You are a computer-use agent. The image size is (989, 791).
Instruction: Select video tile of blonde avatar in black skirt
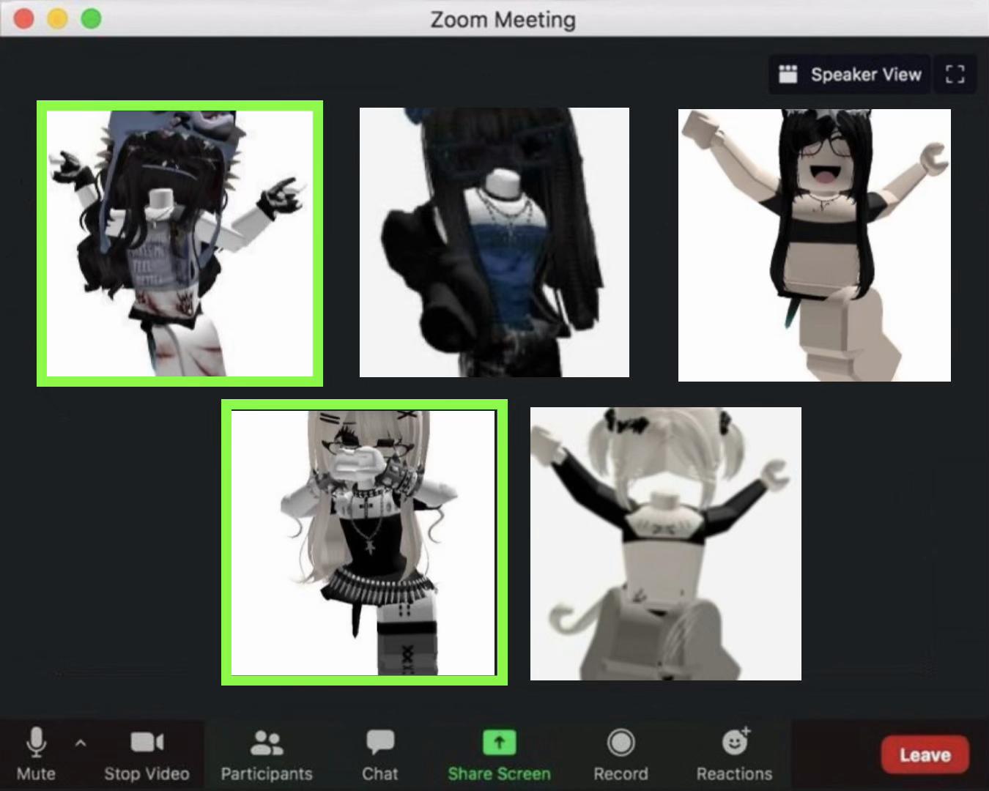364,543
